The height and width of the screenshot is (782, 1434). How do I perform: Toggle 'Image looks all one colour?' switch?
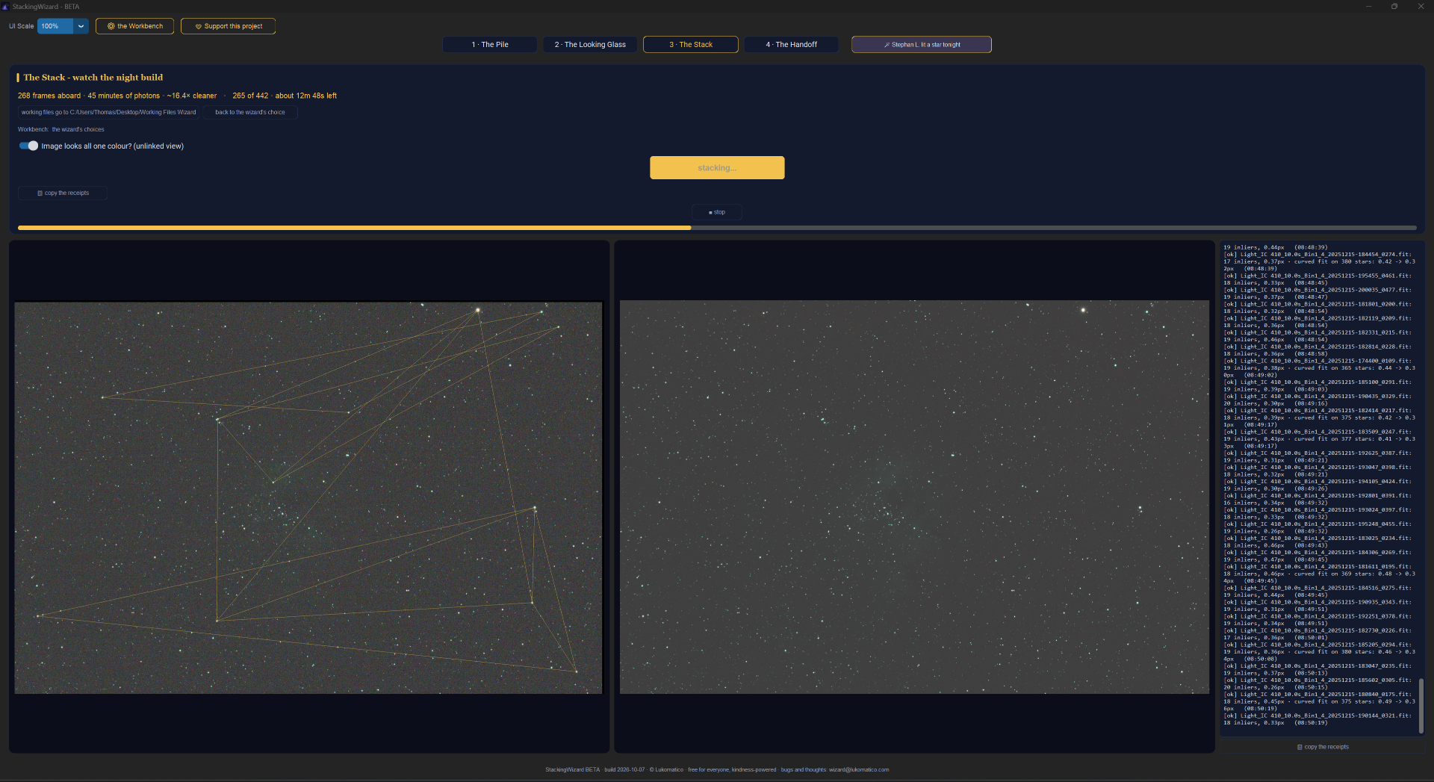28,146
